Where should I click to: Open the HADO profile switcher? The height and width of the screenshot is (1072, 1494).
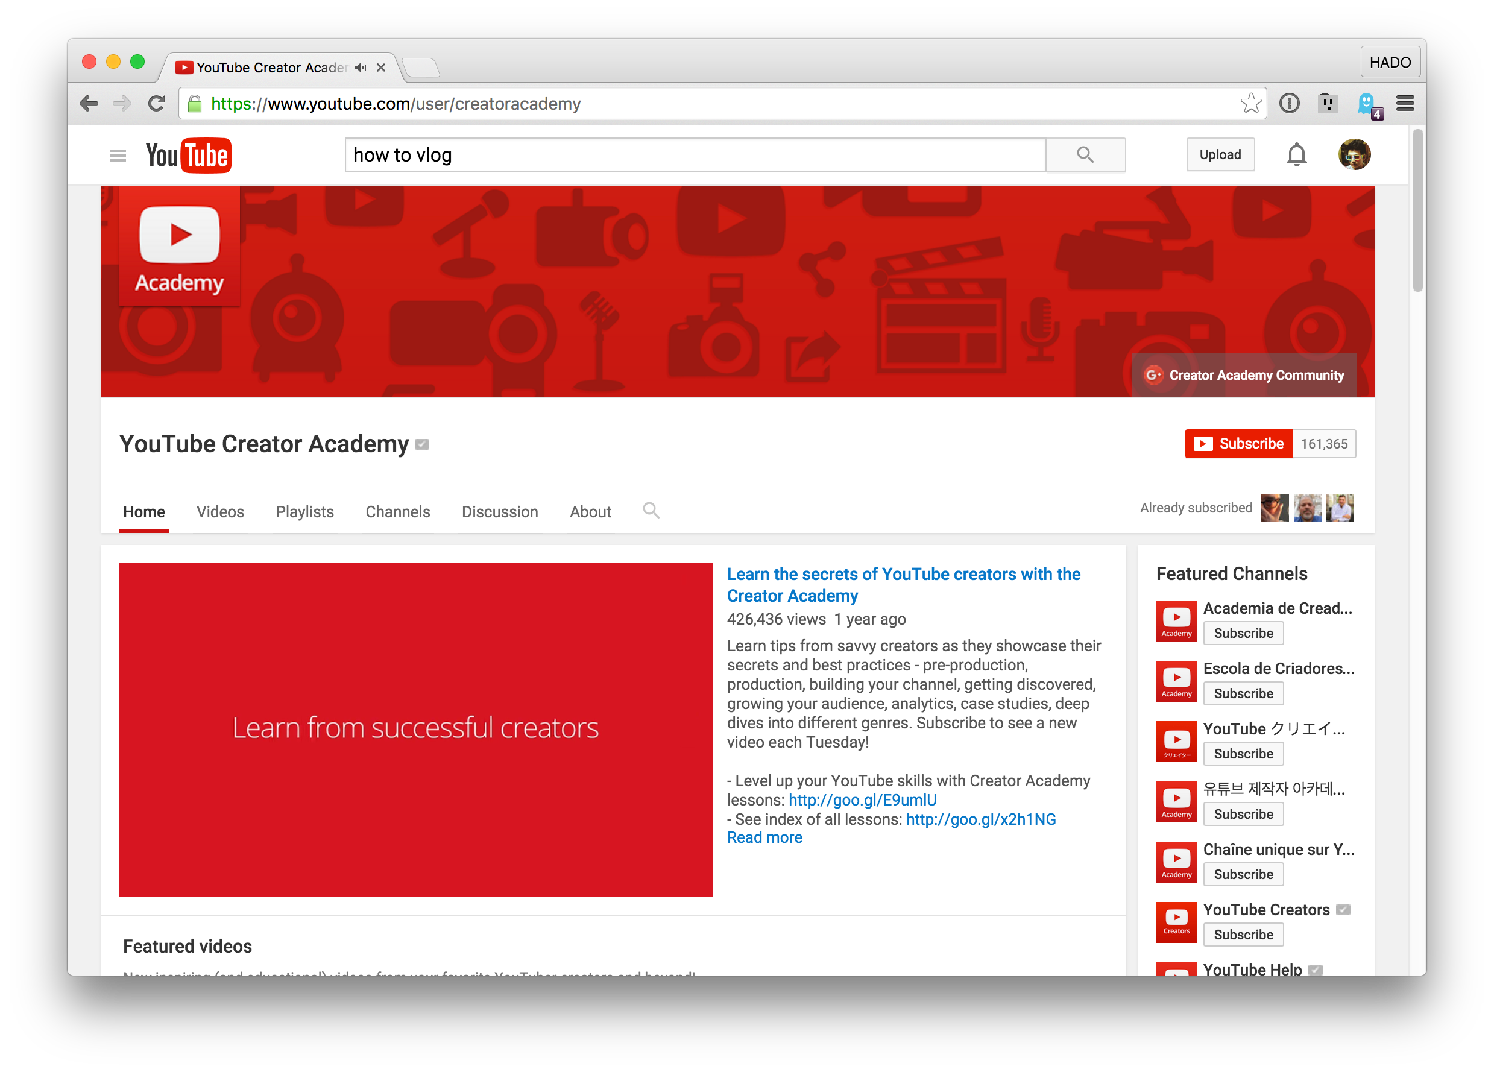(1389, 63)
